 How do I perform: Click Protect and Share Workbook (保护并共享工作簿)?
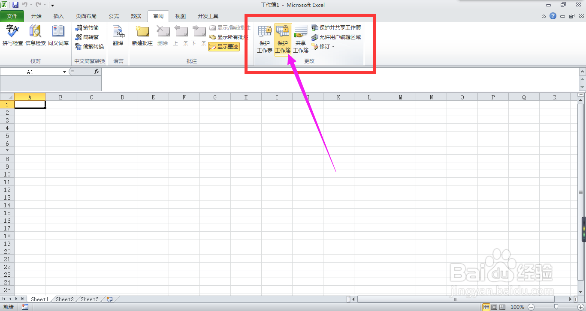[336, 28]
